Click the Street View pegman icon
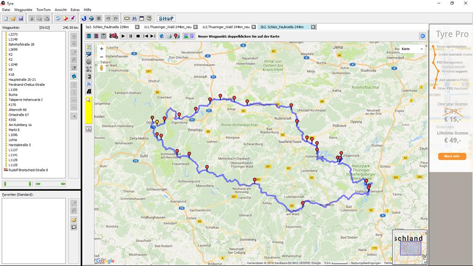Image resolution: width=473 pixels, height=266 pixels. pyautogui.click(x=102, y=68)
